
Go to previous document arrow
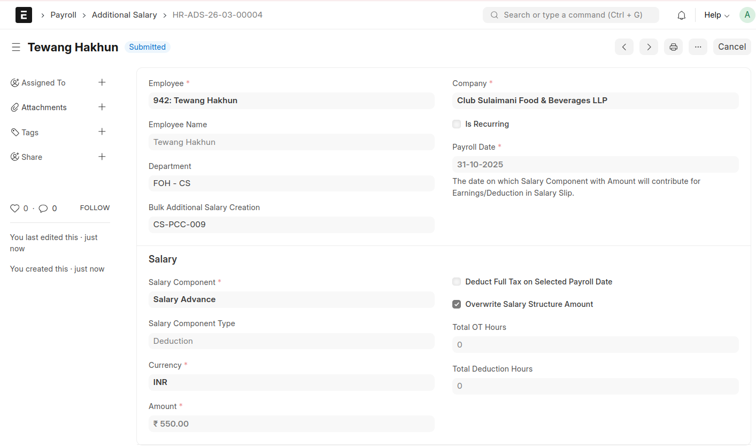tap(624, 47)
